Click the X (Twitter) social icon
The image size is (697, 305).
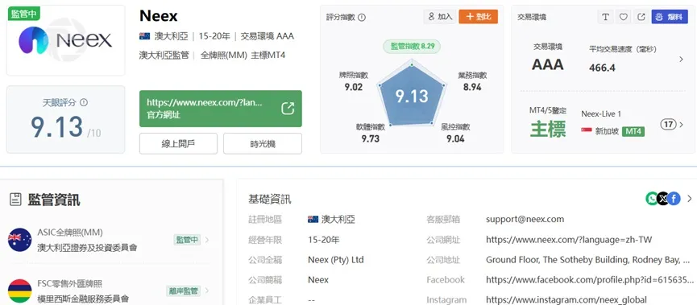(x=663, y=199)
